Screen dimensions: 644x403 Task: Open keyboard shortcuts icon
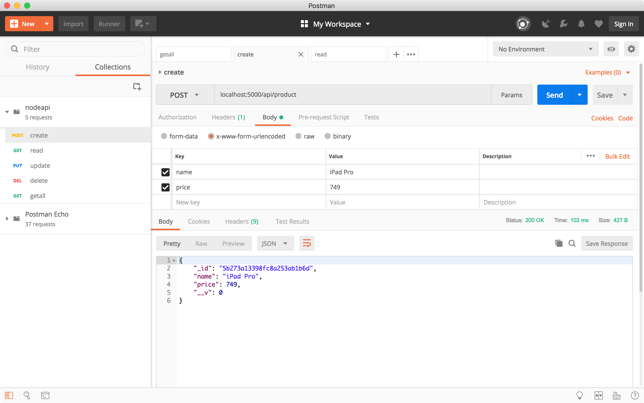[x=616, y=395]
